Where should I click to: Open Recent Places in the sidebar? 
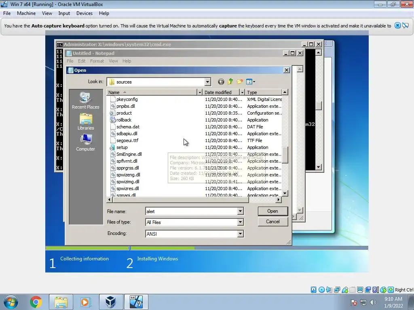tap(86, 101)
